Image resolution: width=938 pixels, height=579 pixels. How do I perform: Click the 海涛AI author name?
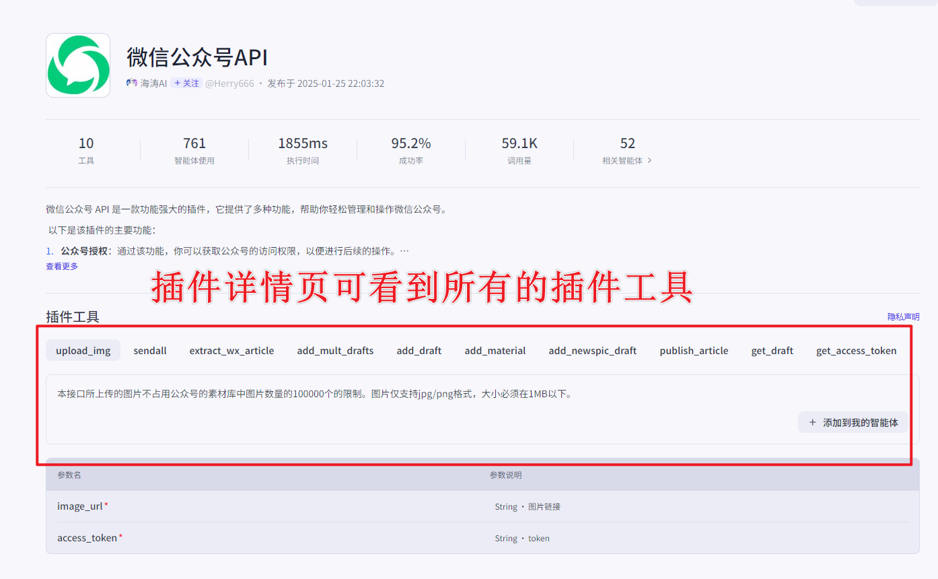pos(153,83)
